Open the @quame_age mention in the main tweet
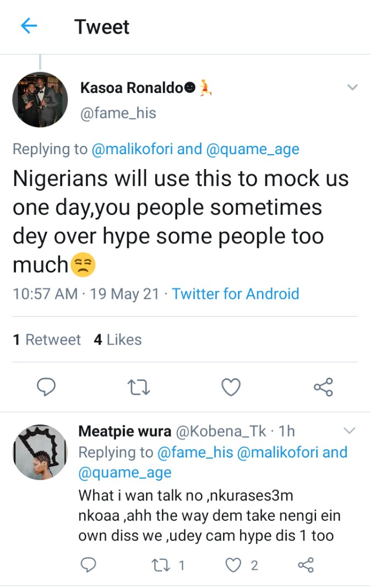 (x=253, y=149)
